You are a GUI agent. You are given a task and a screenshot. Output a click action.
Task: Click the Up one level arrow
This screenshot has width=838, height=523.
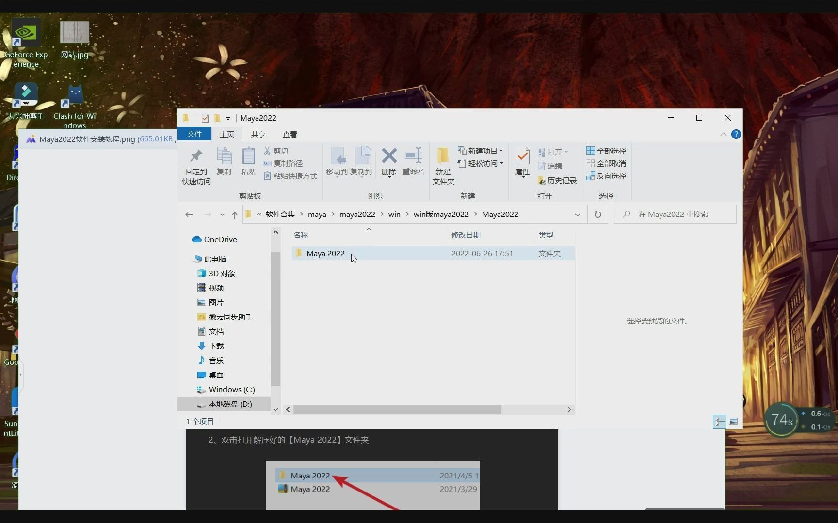[x=235, y=215]
